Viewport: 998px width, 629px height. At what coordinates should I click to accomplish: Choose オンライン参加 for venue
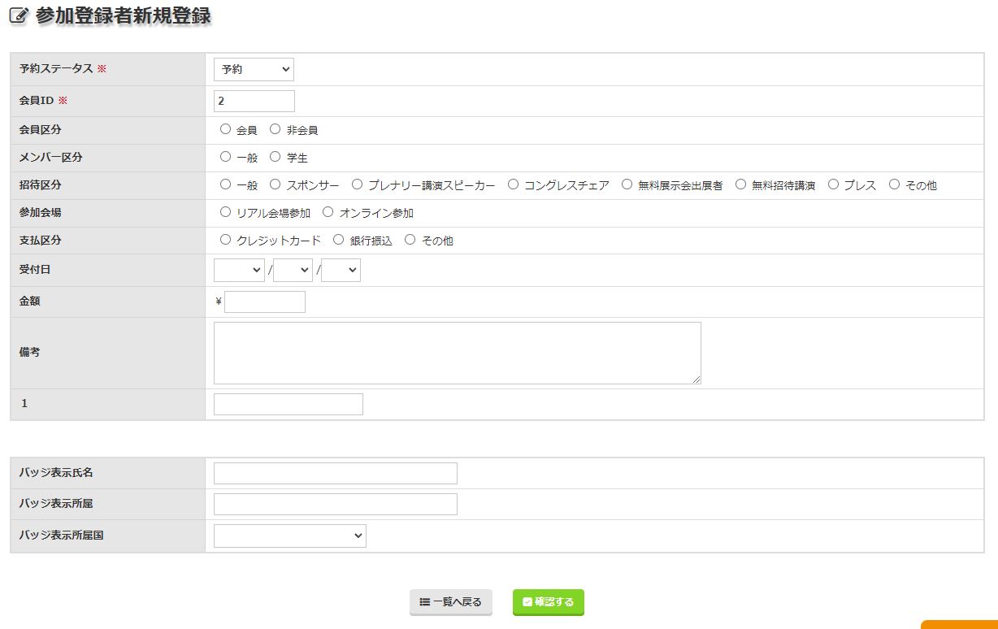click(328, 212)
